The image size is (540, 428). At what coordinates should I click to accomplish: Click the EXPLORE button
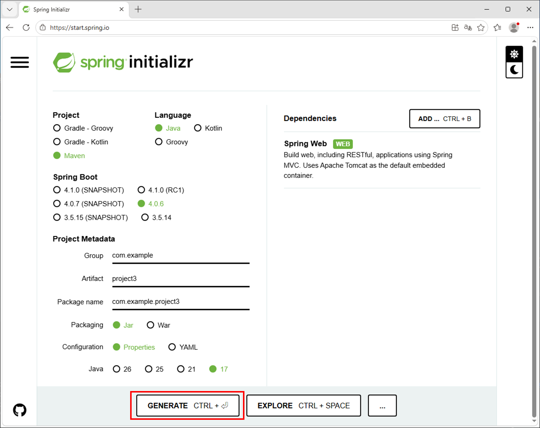point(303,405)
